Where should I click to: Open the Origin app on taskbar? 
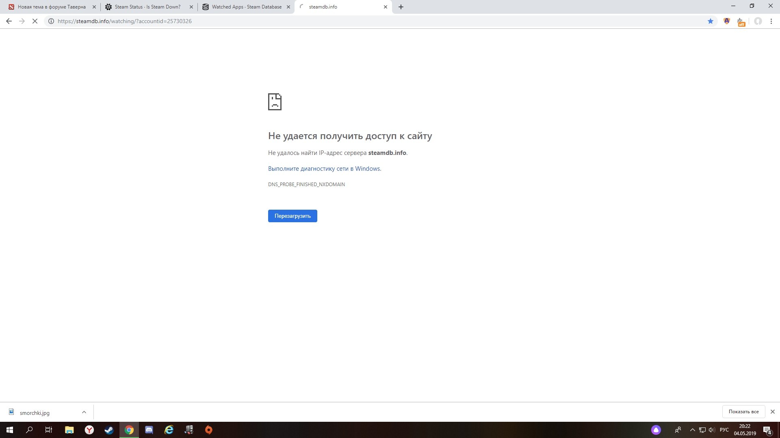(209, 430)
